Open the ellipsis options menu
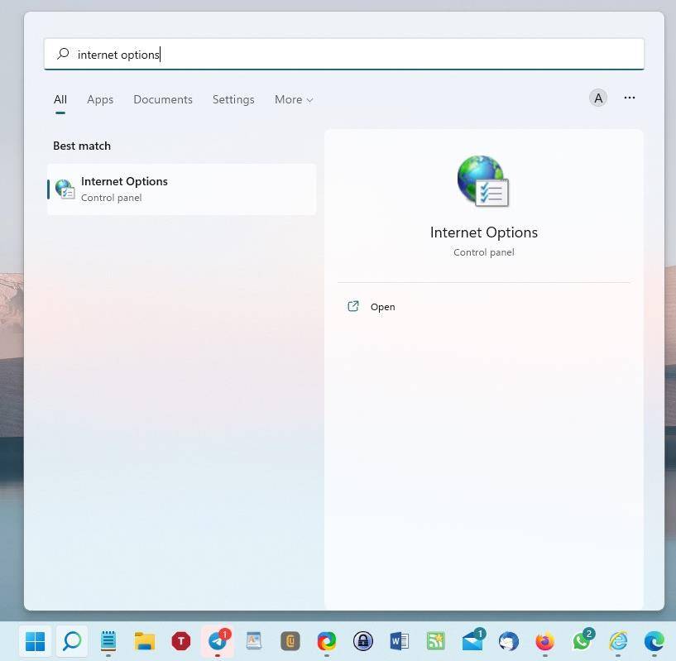Image resolution: width=676 pixels, height=661 pixels. [630, 98]
